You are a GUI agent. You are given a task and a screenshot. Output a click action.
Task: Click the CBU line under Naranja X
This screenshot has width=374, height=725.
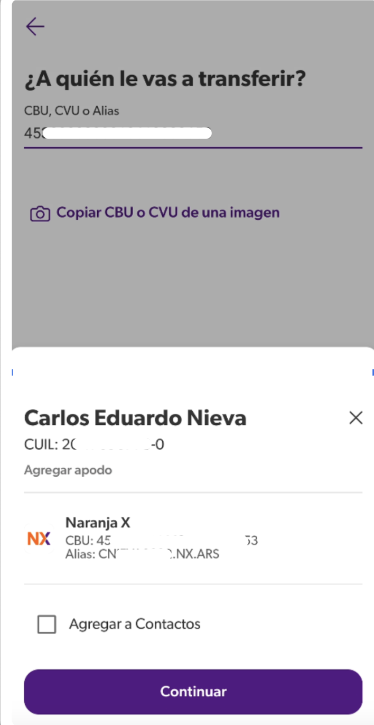click(158, 541)
